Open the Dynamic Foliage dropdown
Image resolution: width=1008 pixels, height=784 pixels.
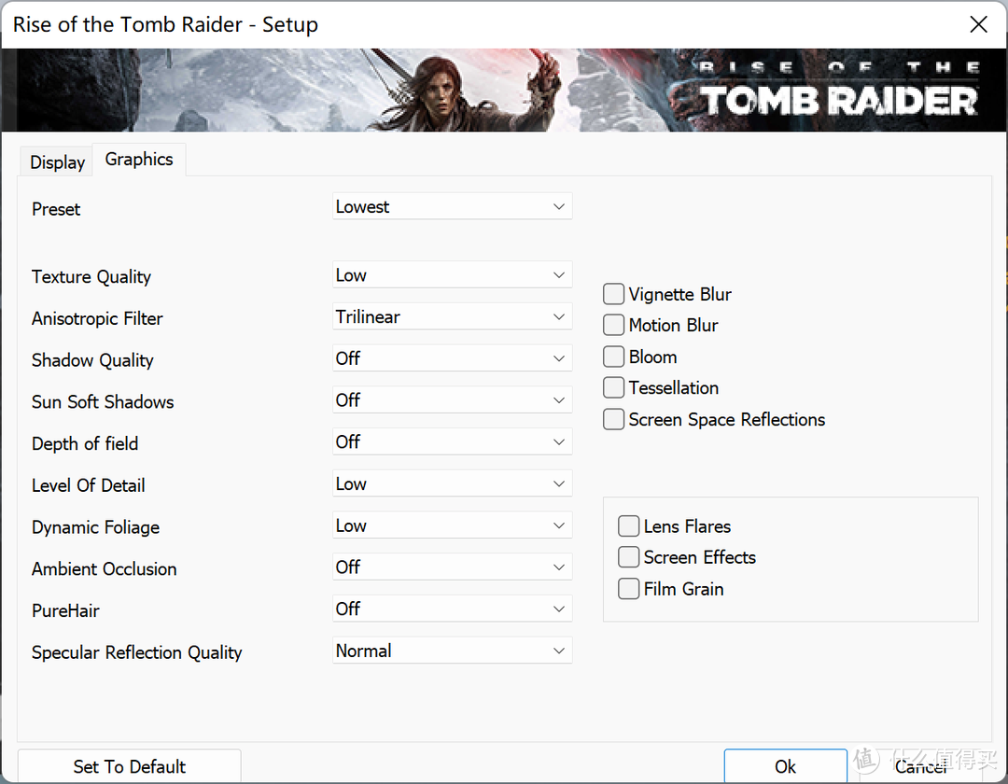pos(452,525)
